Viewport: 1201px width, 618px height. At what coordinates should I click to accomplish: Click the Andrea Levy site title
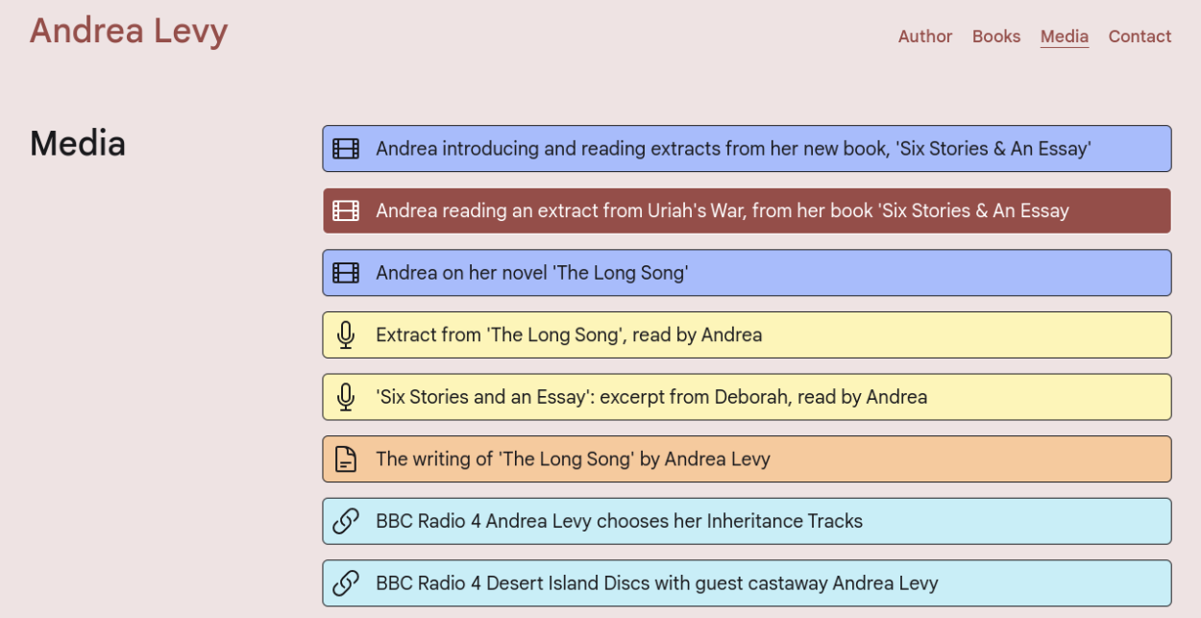[129, 31]
